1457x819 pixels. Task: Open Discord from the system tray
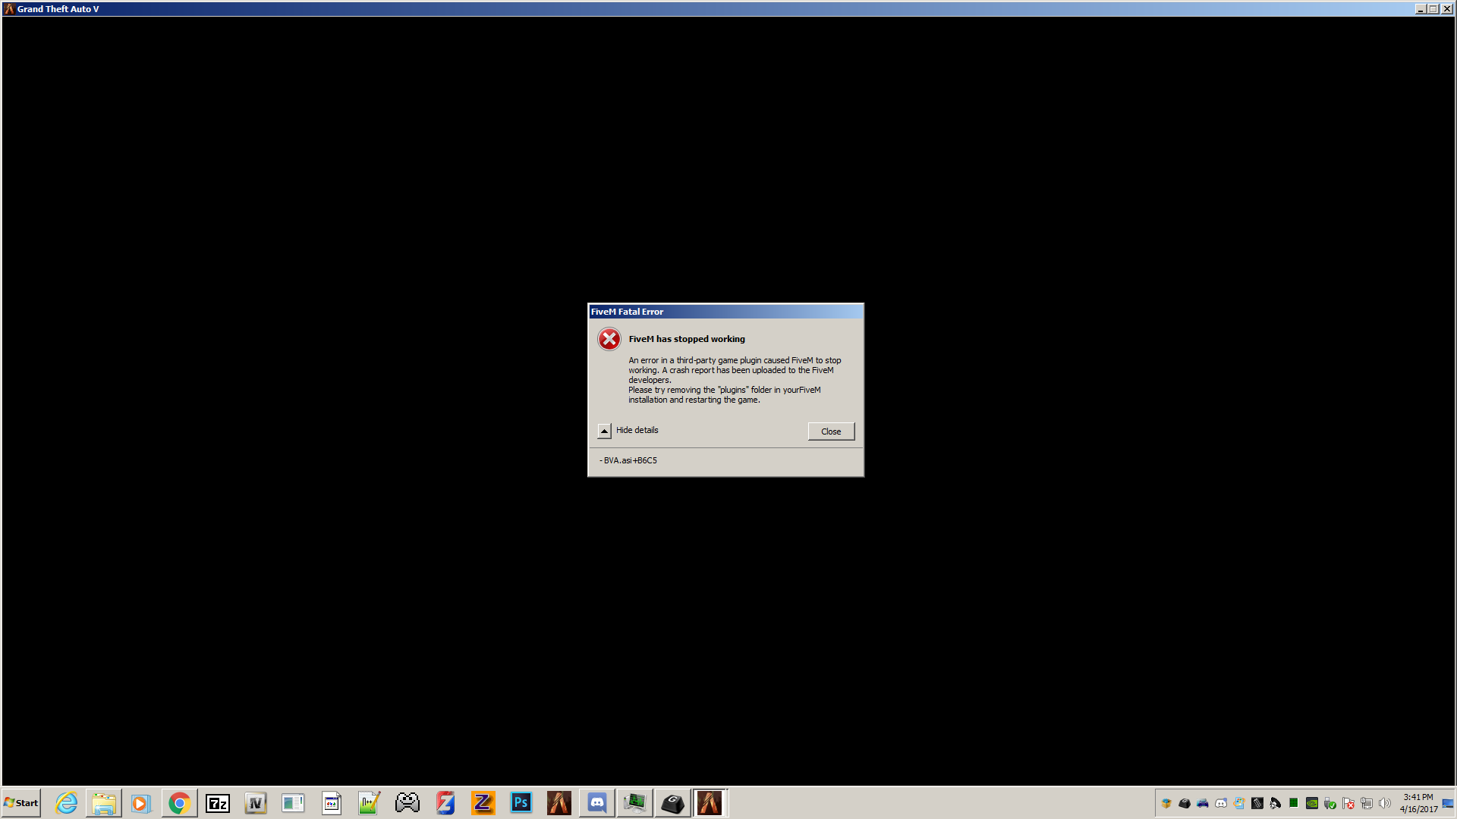tap(1221, 803)
